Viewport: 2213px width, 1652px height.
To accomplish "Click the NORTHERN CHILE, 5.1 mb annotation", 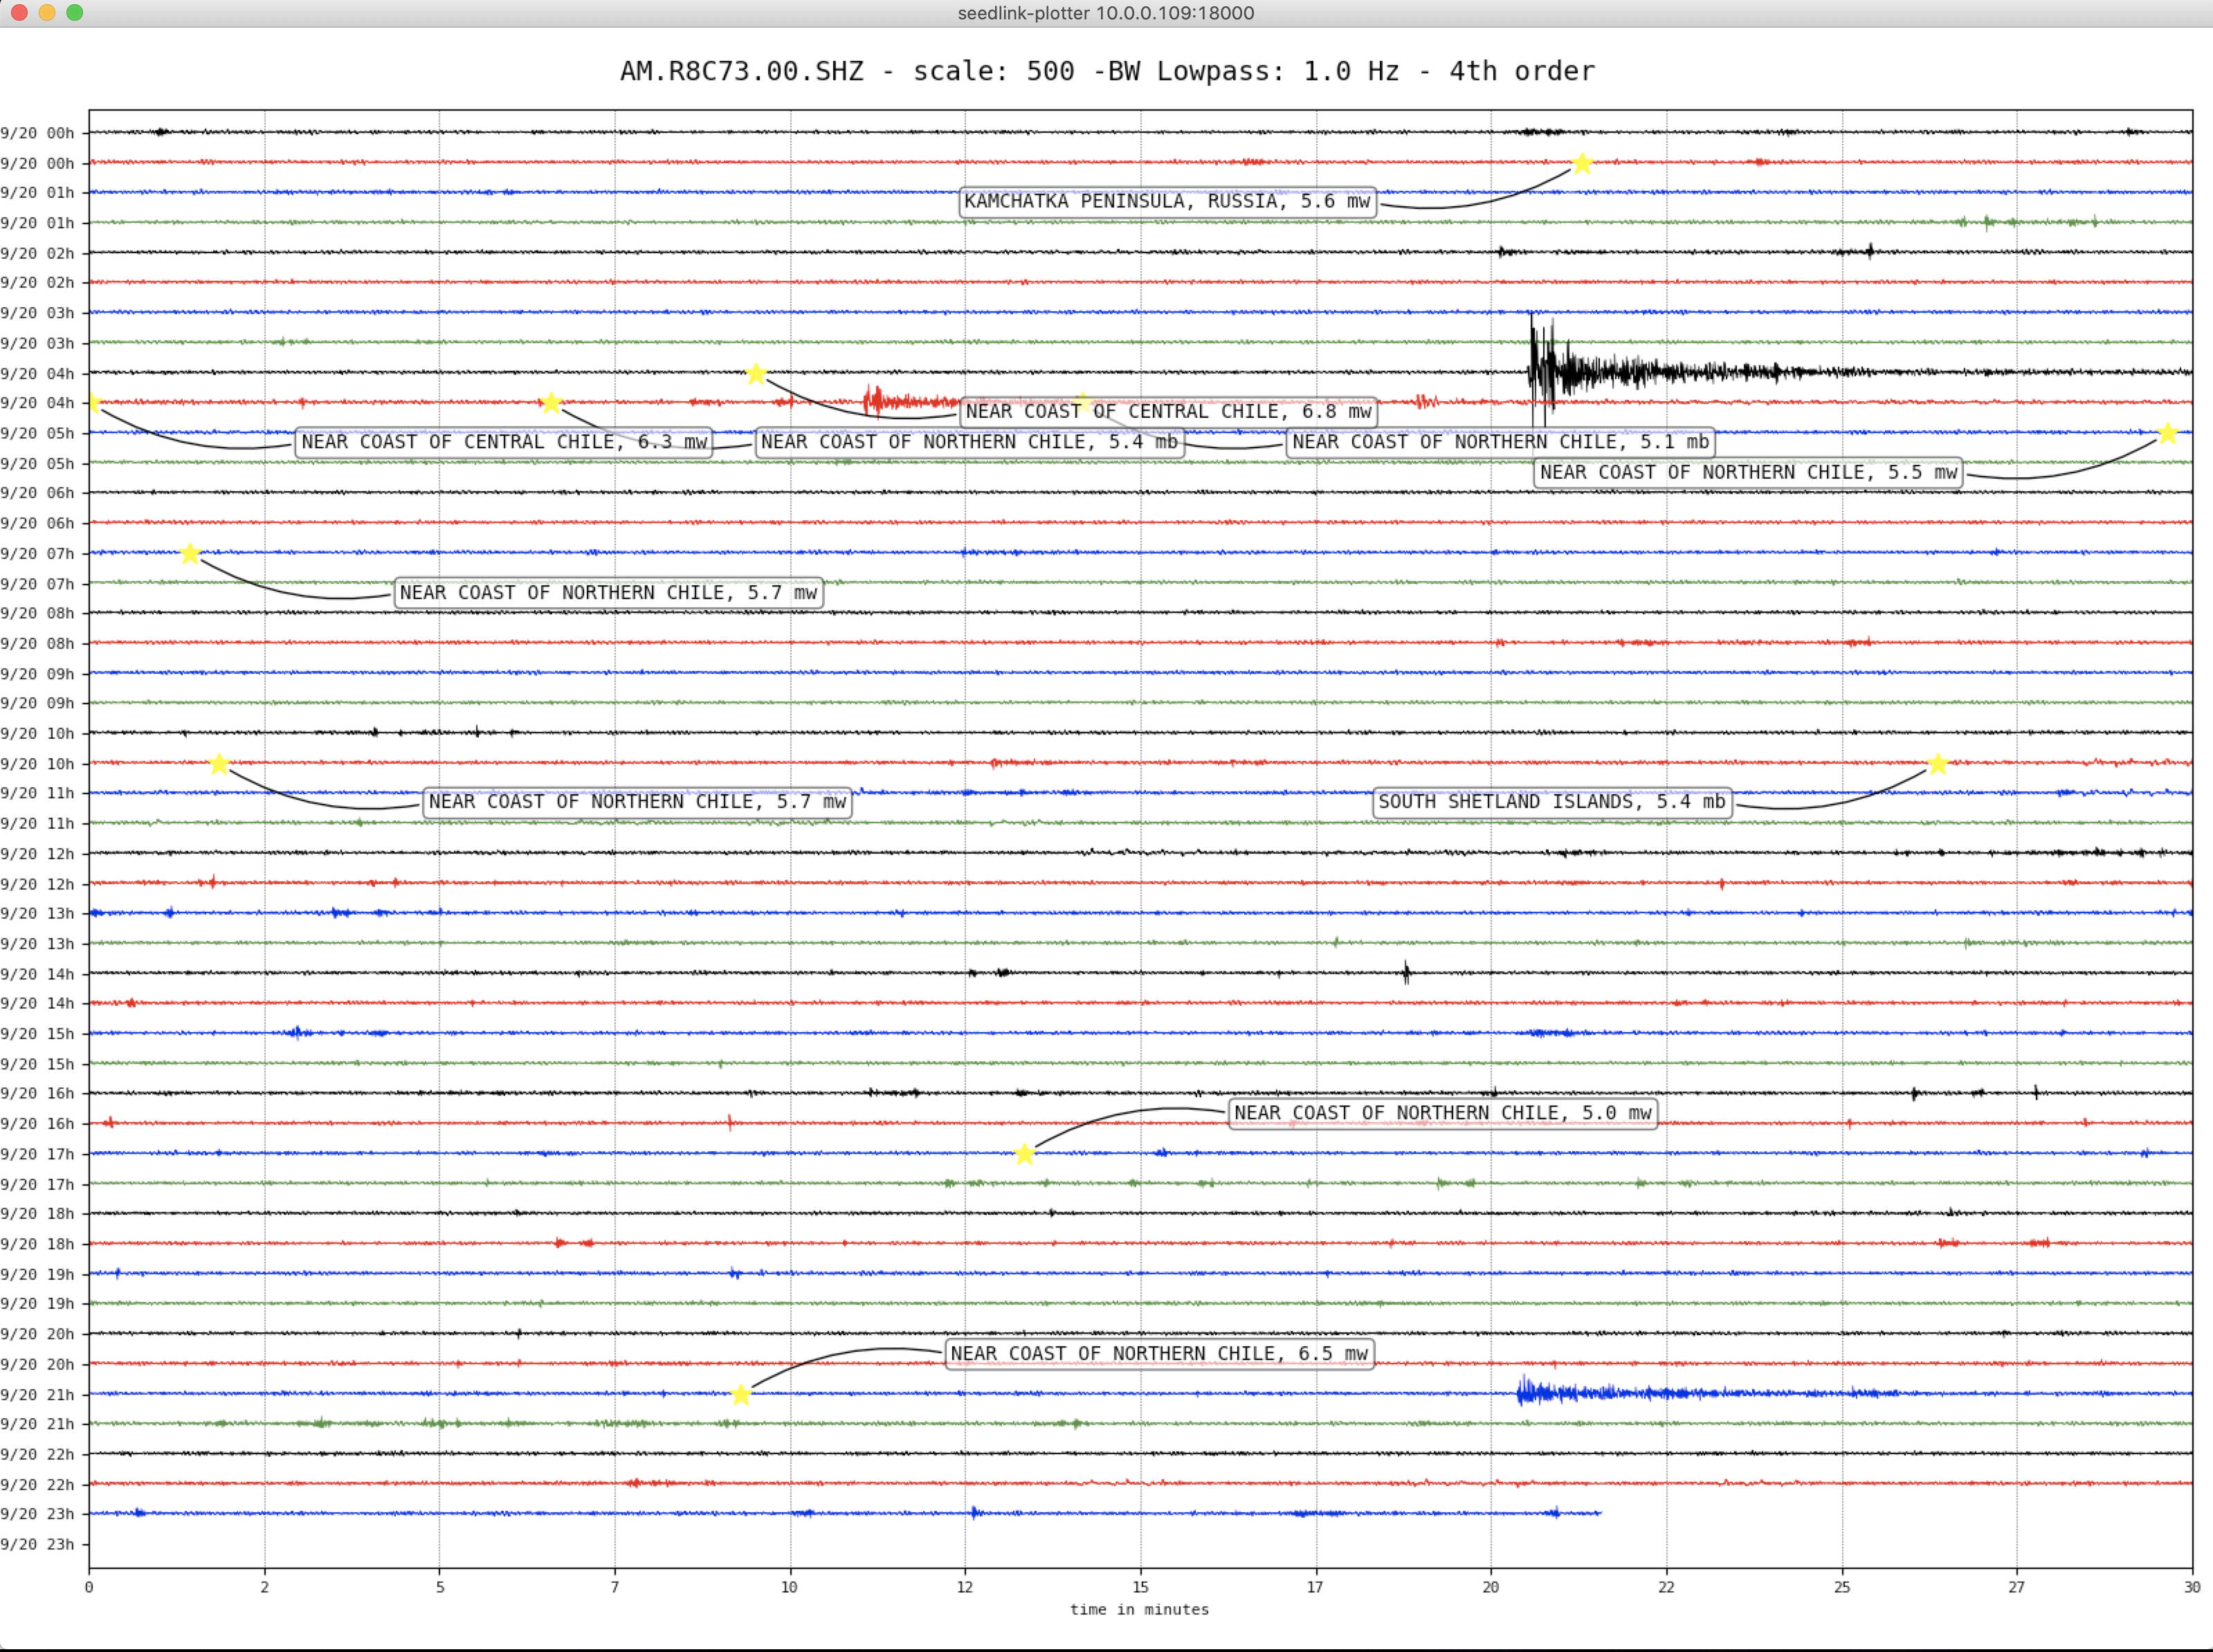I will (1501, 442).
